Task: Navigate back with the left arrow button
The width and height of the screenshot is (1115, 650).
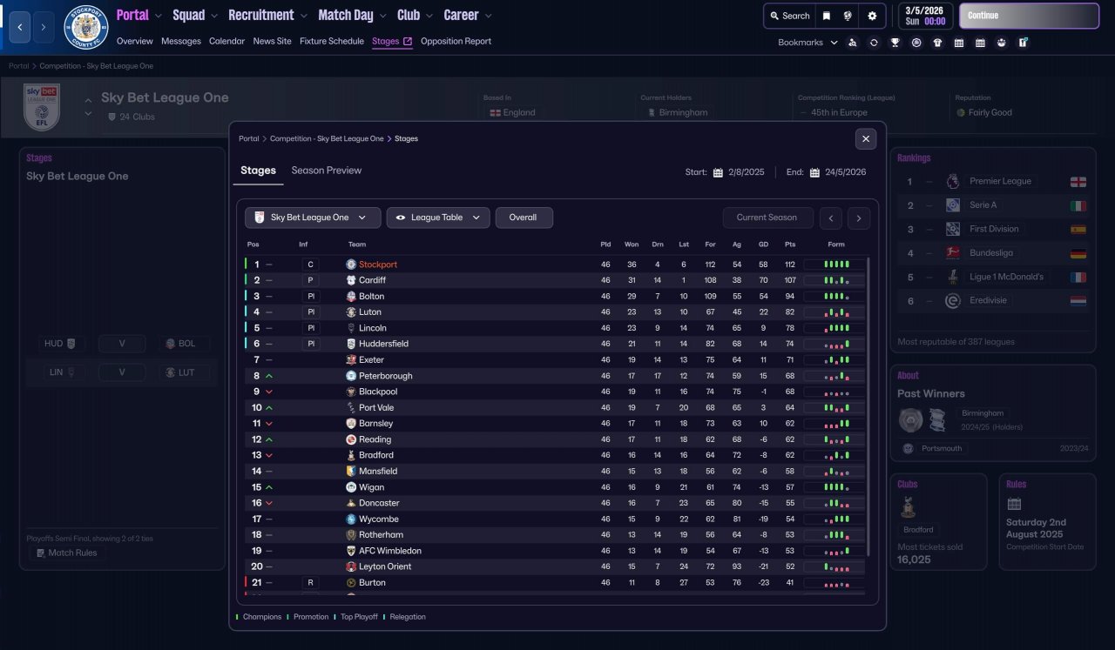Action: pyautogui.click(x=20, y=27)
